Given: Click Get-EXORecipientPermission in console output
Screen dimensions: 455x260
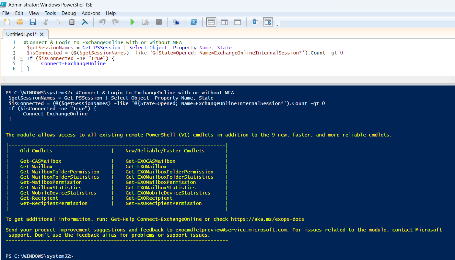Looking at the screenshot, I should [x=164, y=203].
